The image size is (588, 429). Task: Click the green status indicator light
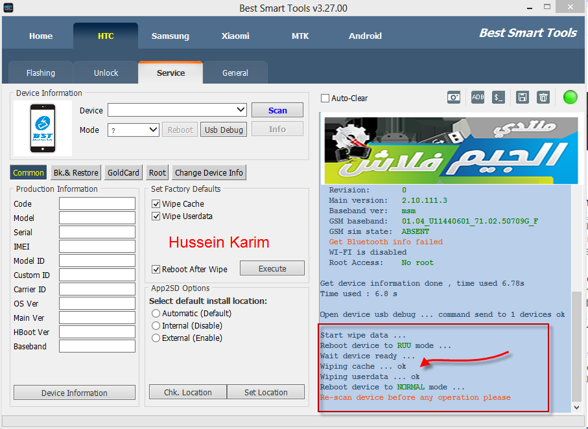pyautogui.click(x=570, y=97)
